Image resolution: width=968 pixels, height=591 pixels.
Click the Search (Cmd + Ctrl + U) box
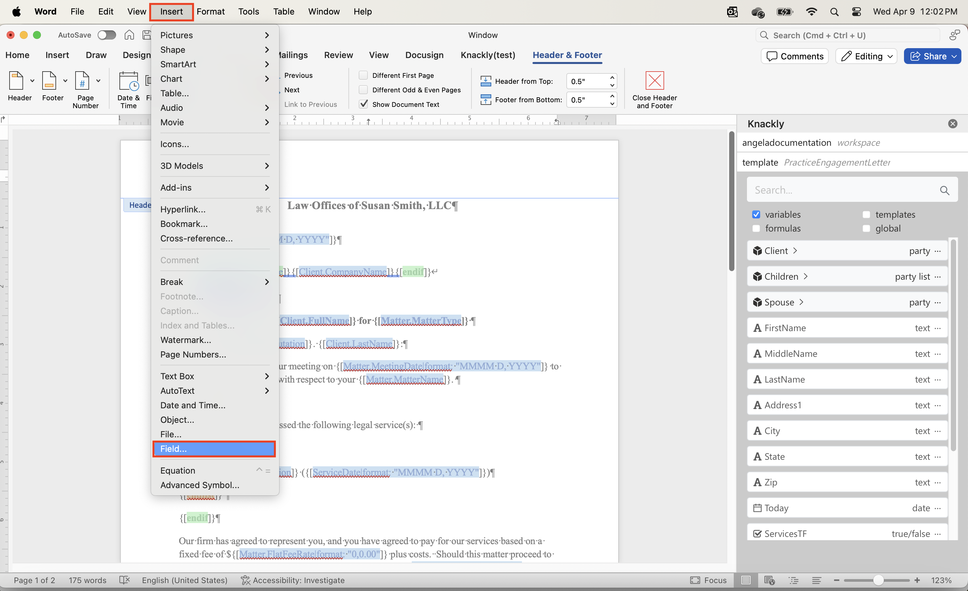[x=847, y=35]
